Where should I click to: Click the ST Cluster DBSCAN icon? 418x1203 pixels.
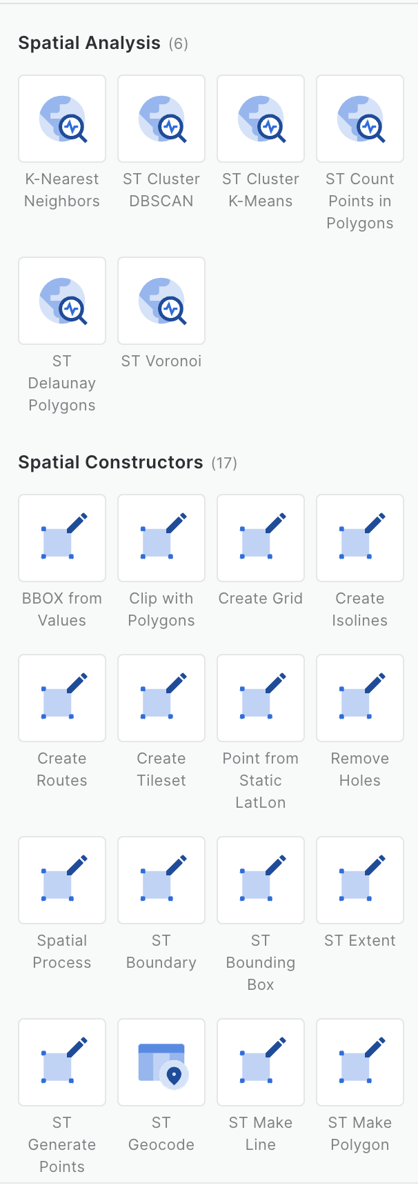click(161, 119)
